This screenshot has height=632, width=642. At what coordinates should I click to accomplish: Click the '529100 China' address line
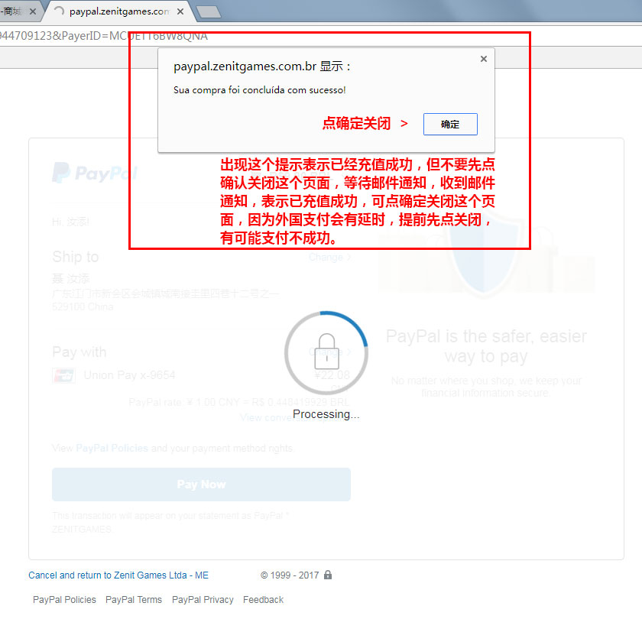tap(83, 306)
